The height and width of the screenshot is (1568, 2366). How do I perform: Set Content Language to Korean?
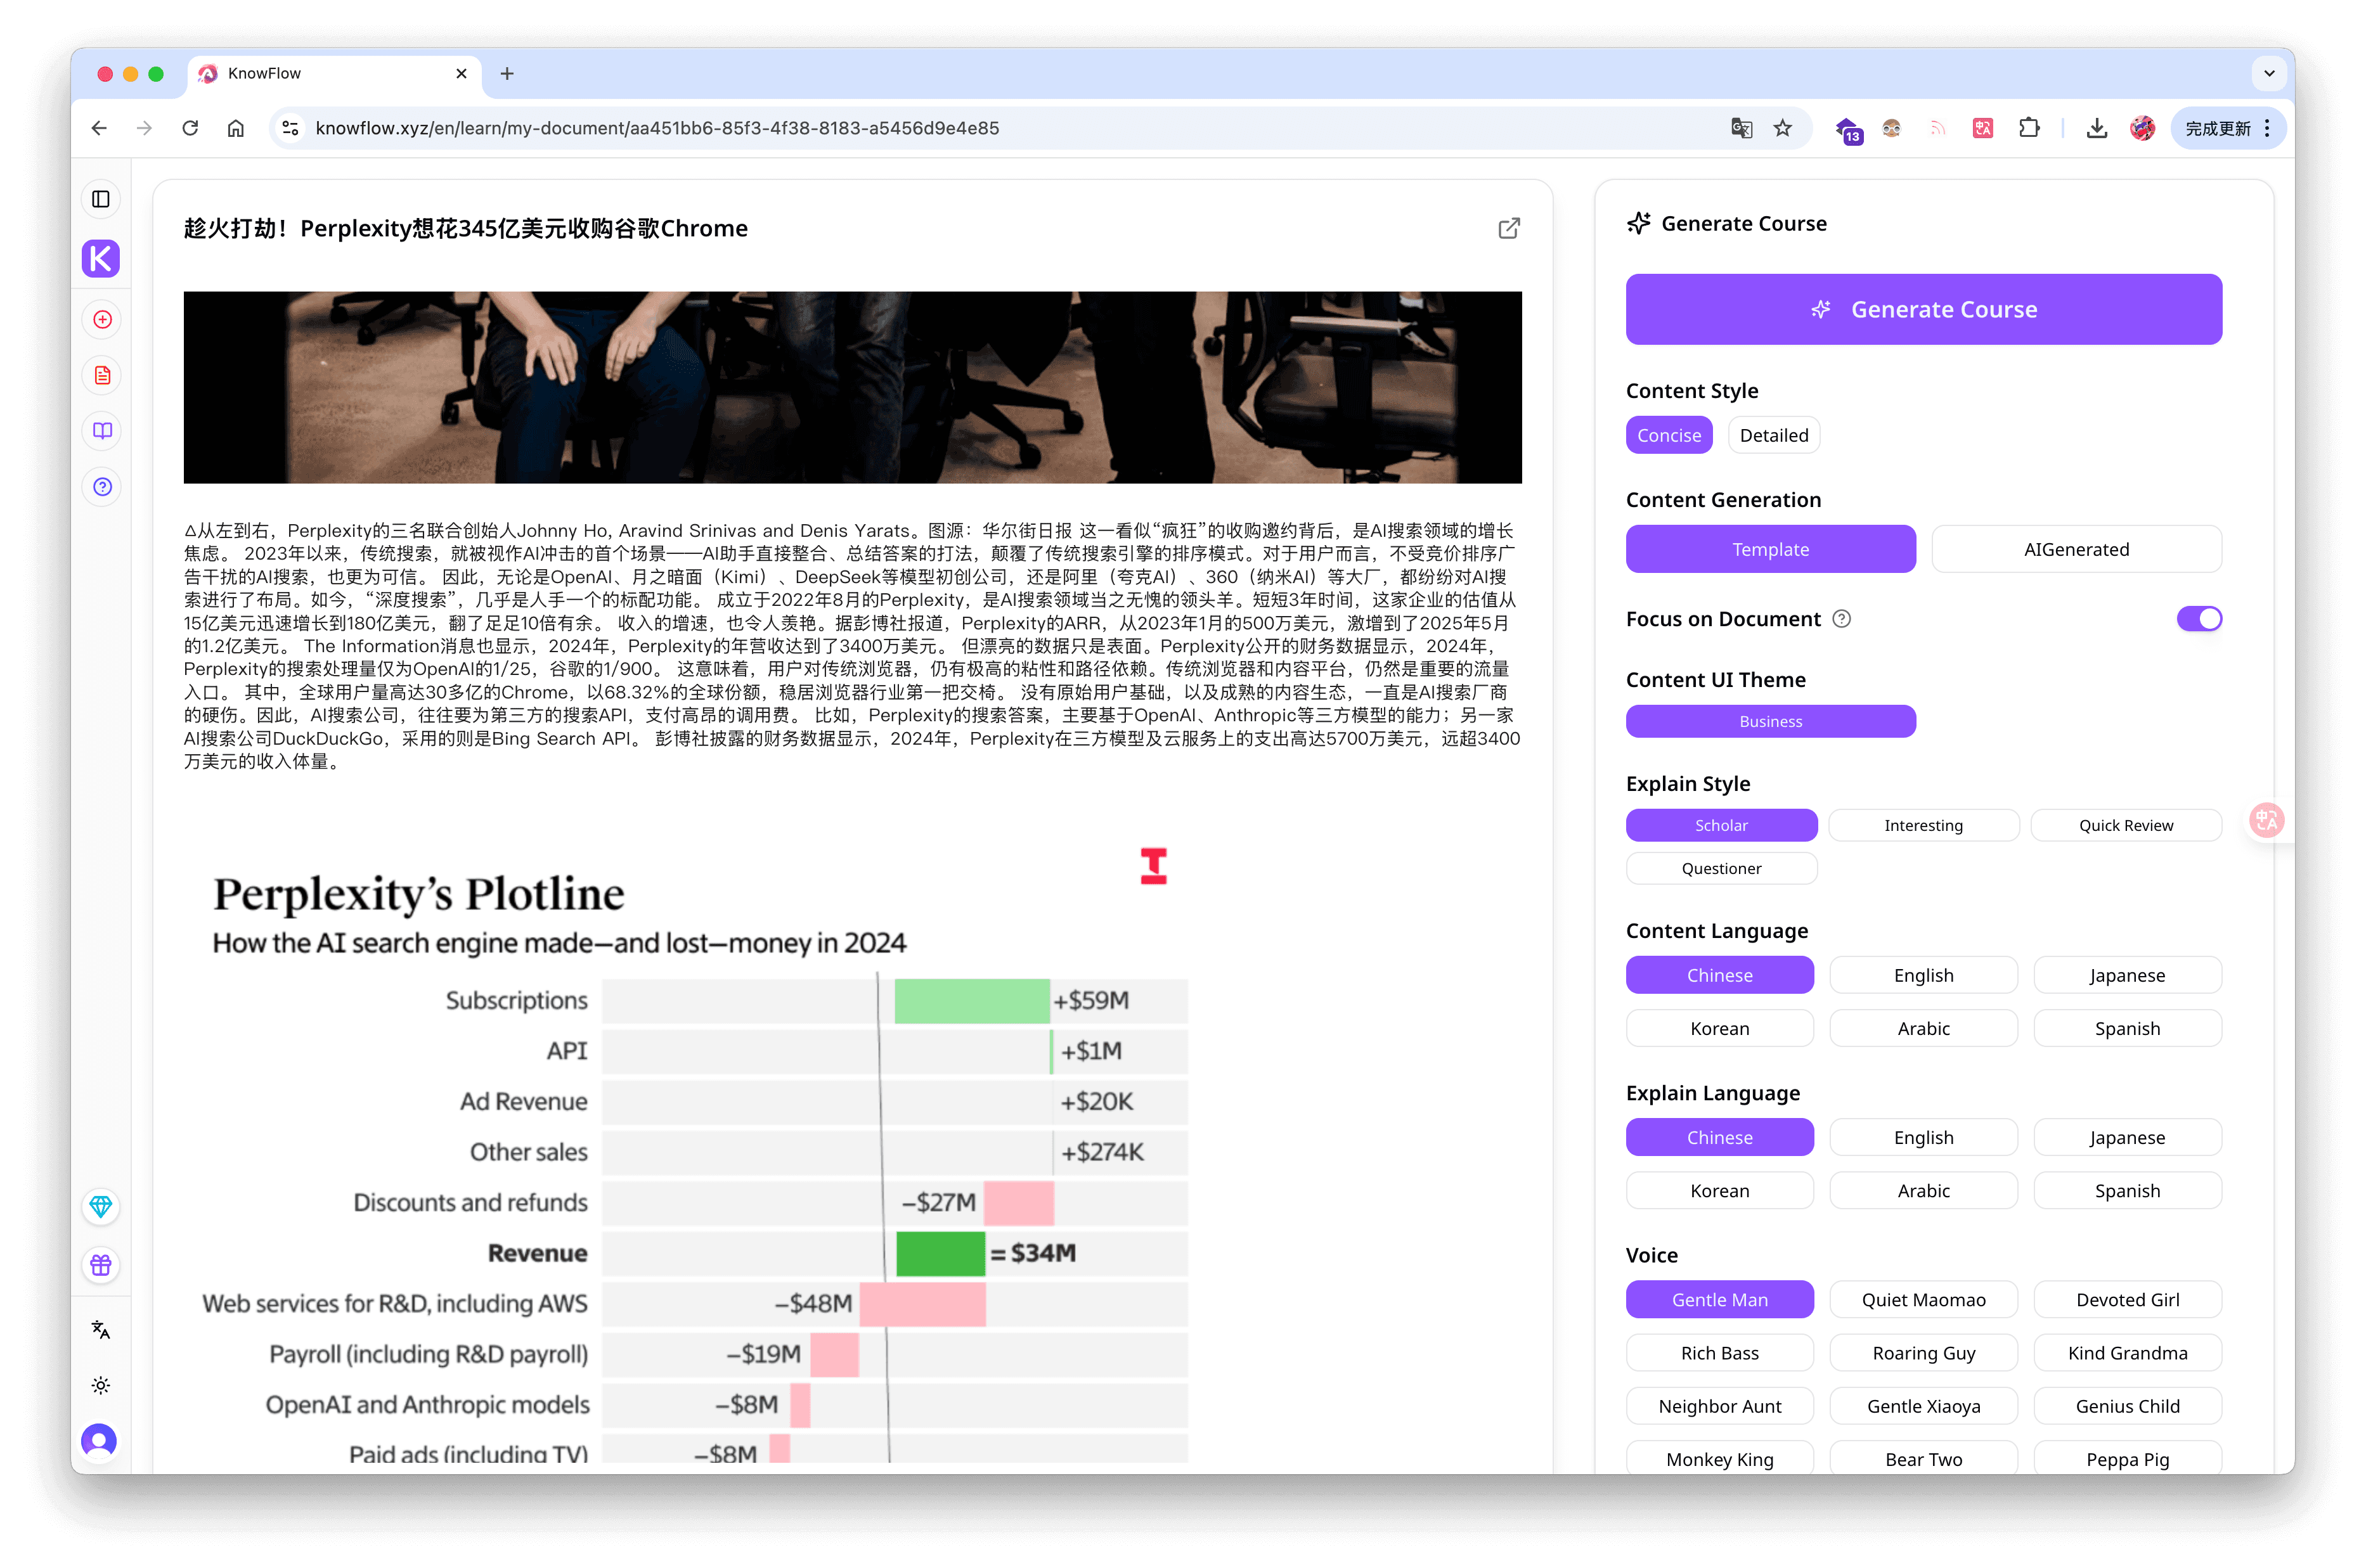(1719, 1028)
